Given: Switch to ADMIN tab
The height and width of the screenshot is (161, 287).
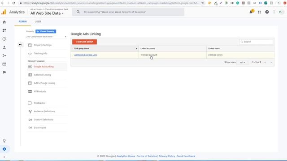Looking at the screenshot, I should point(22,21).
